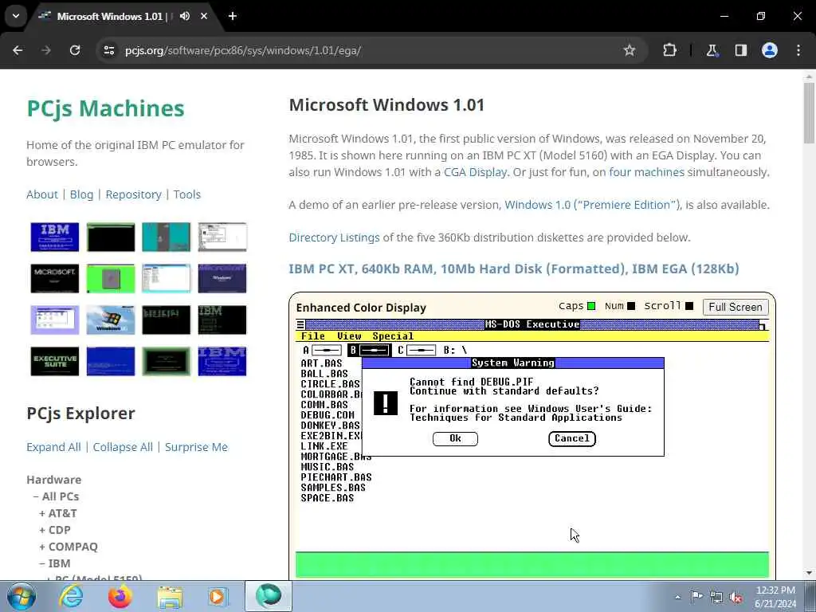Launch Firefox from taskbar
This screenshot has width=816, height=612.
pos(120,596)
